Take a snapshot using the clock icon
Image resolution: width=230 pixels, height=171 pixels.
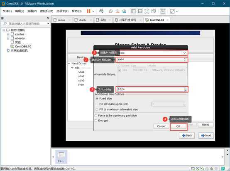pos(111,11)
